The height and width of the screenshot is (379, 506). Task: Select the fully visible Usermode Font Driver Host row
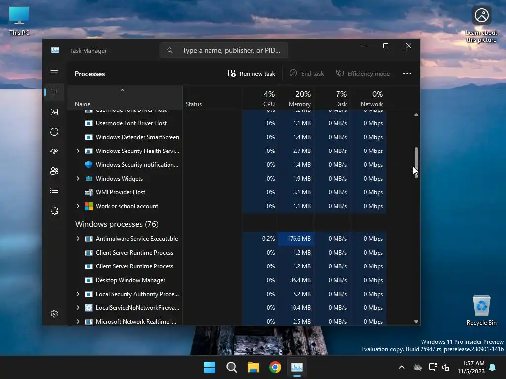(227, 123)
